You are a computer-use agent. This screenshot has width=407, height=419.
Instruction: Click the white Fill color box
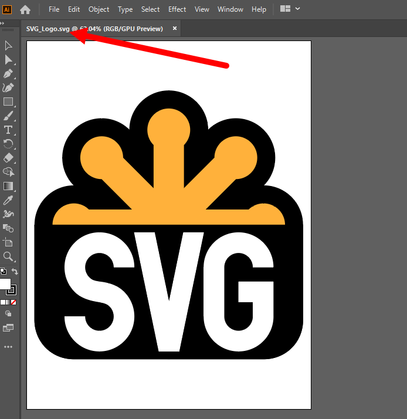(x=5, y=283)
